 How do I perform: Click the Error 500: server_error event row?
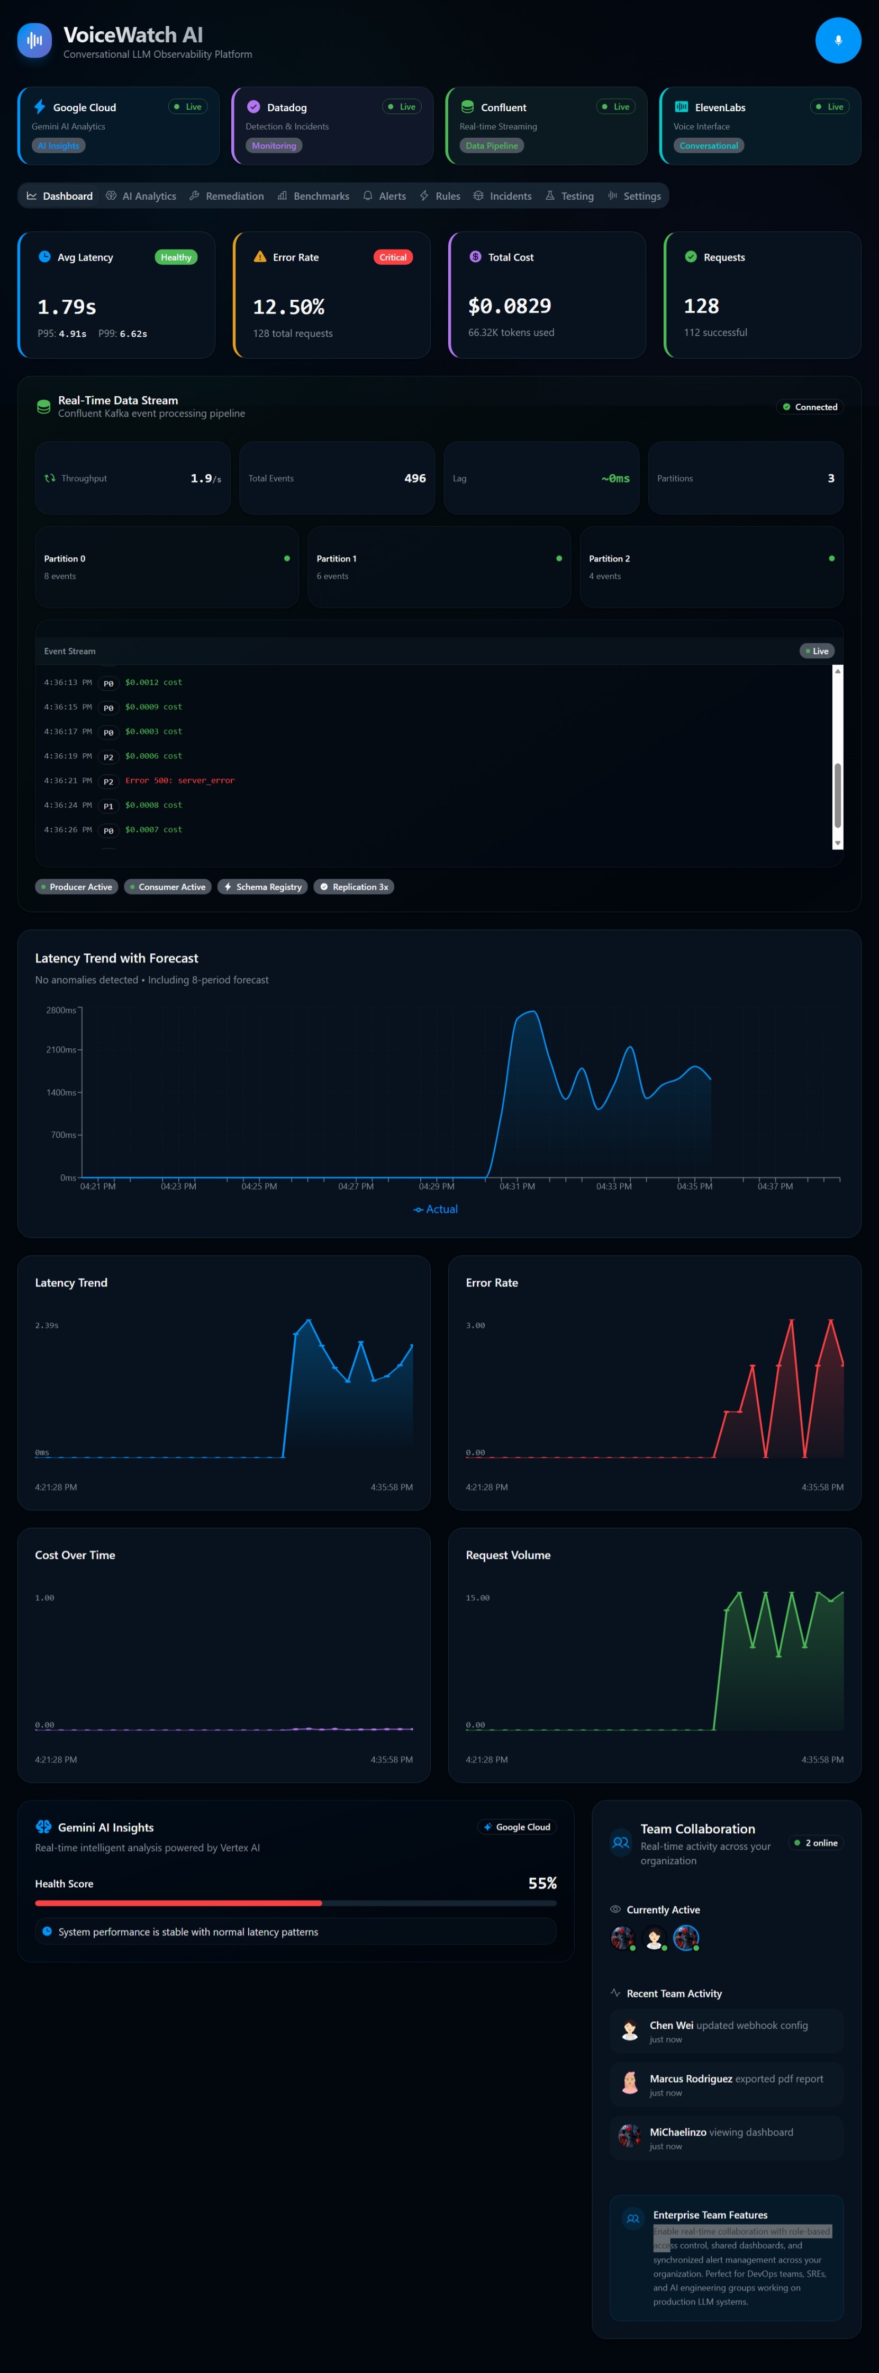[x=433, y=780]
